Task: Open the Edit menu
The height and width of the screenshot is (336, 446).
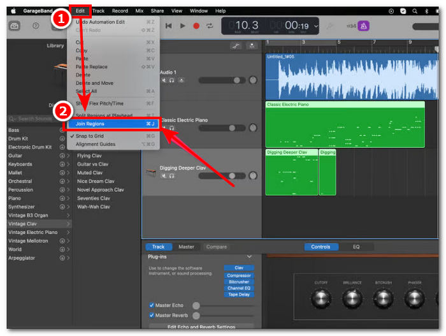Action: click(x=80, y=11)
